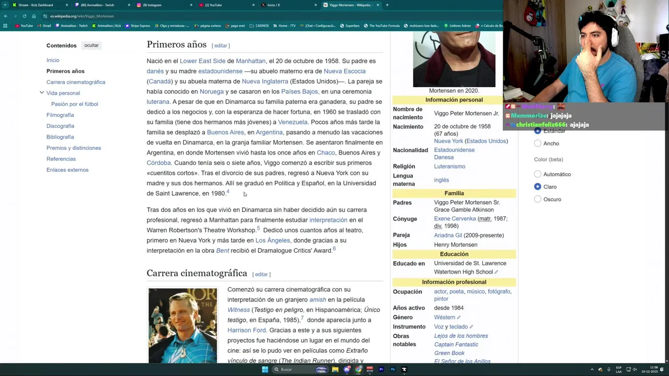
Task: Go to Filmografía in the contents
Action: coord(60,115)
